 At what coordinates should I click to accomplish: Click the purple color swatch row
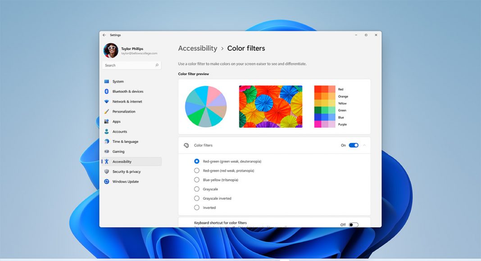tap(325, 124)
